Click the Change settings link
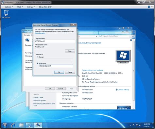Viewport: 155px width, 129px height. pyautogui.click(x=122, y=89)
